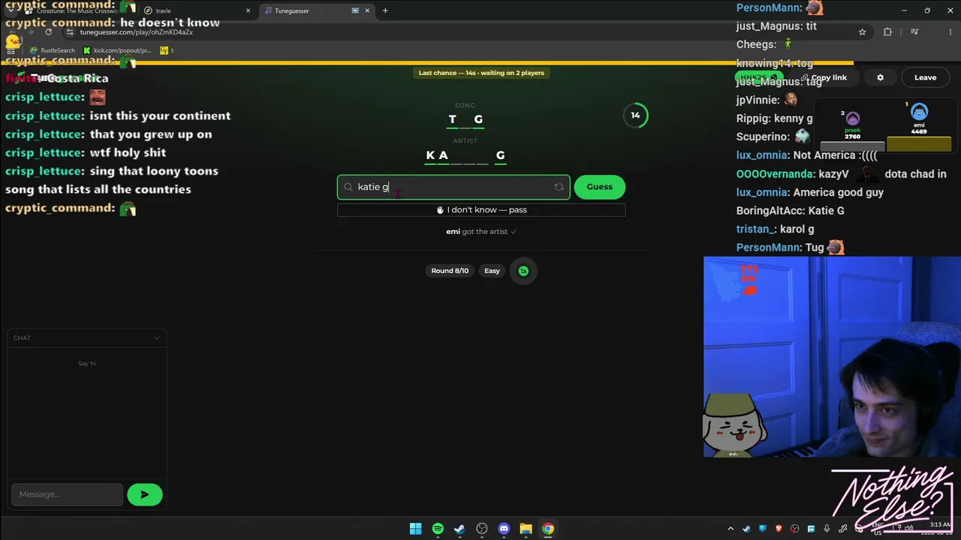
Task: Click the Easy difficulty badge
Action: (x=492, y=271)
